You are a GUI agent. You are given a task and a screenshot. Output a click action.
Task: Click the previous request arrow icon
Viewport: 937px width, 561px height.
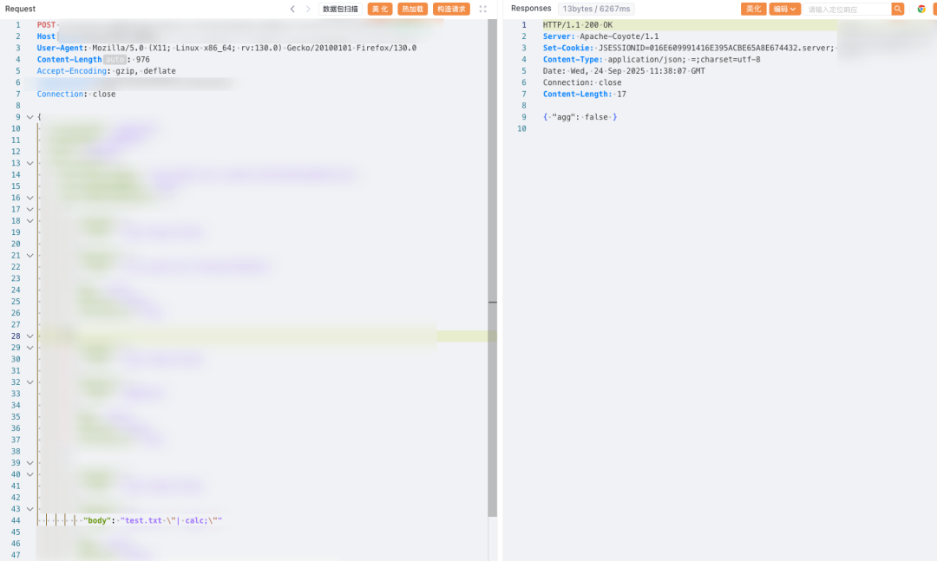click(292, 9)
